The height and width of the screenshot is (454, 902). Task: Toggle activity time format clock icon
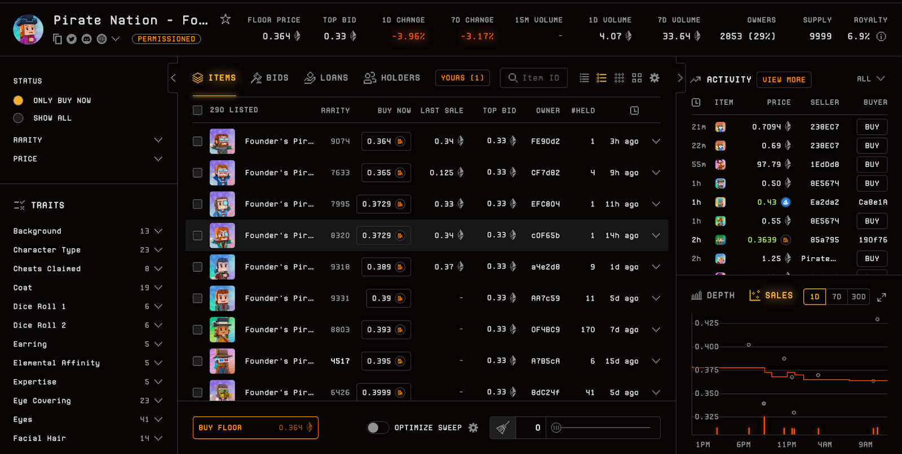coord(696,102)
